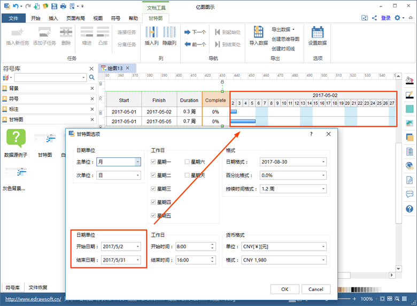This screenshot has width=417, height=306.
Task: Click the fit page icon in status bar
Action: 382,299
